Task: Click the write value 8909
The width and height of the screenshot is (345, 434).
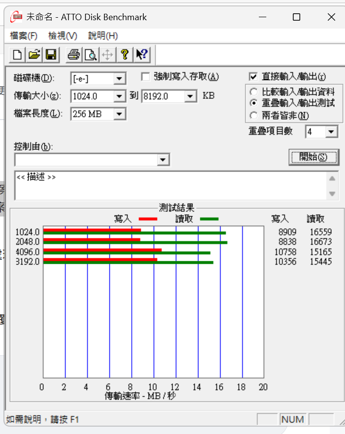Action: point(287,232)
